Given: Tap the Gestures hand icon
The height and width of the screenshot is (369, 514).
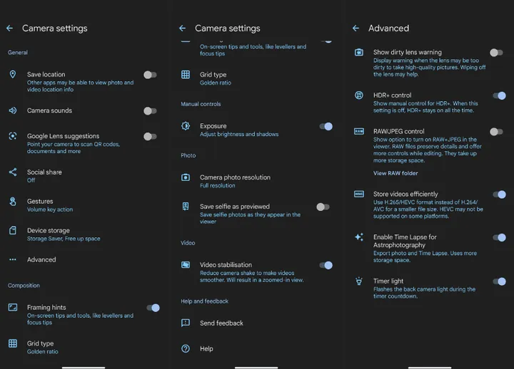Looking at the screenshot, I should click(12, 202).
